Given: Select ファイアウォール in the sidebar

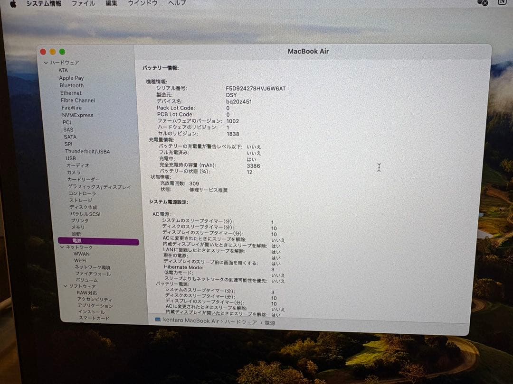Looking at the screenshot, I should click(x=93, y=274).
